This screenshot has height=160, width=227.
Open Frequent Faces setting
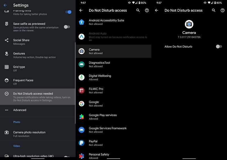coord(38,82)
